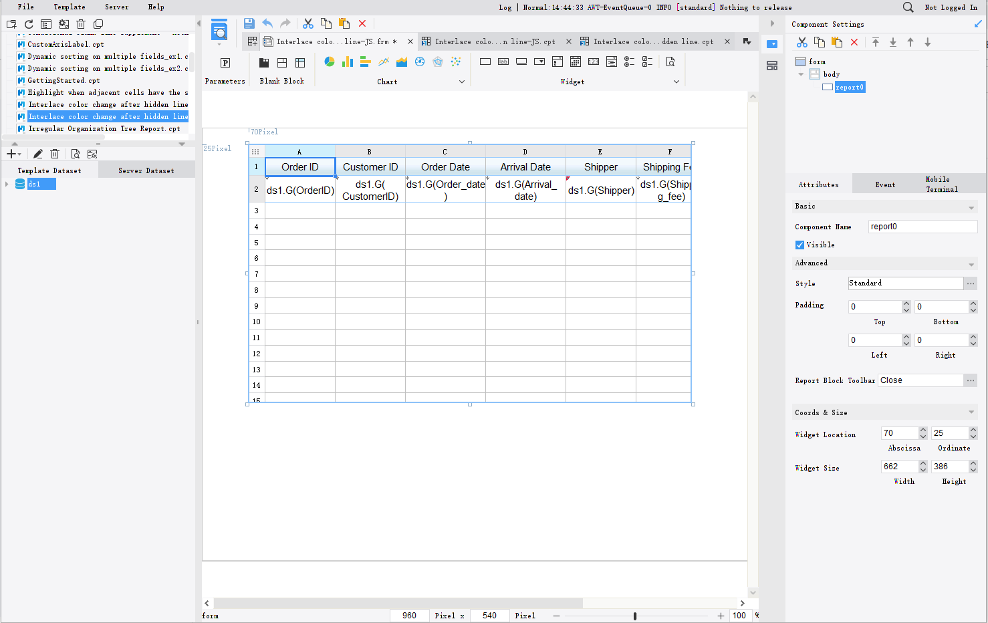Click the Undo arrow icon
This screenshot has height=623, width=988.
click(267, 23)
